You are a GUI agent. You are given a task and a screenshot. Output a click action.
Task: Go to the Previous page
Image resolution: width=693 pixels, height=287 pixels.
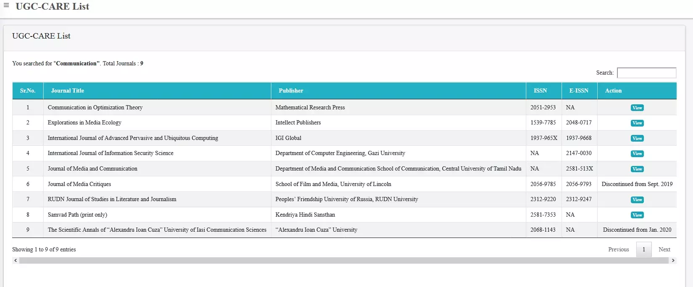click(618, 249)
